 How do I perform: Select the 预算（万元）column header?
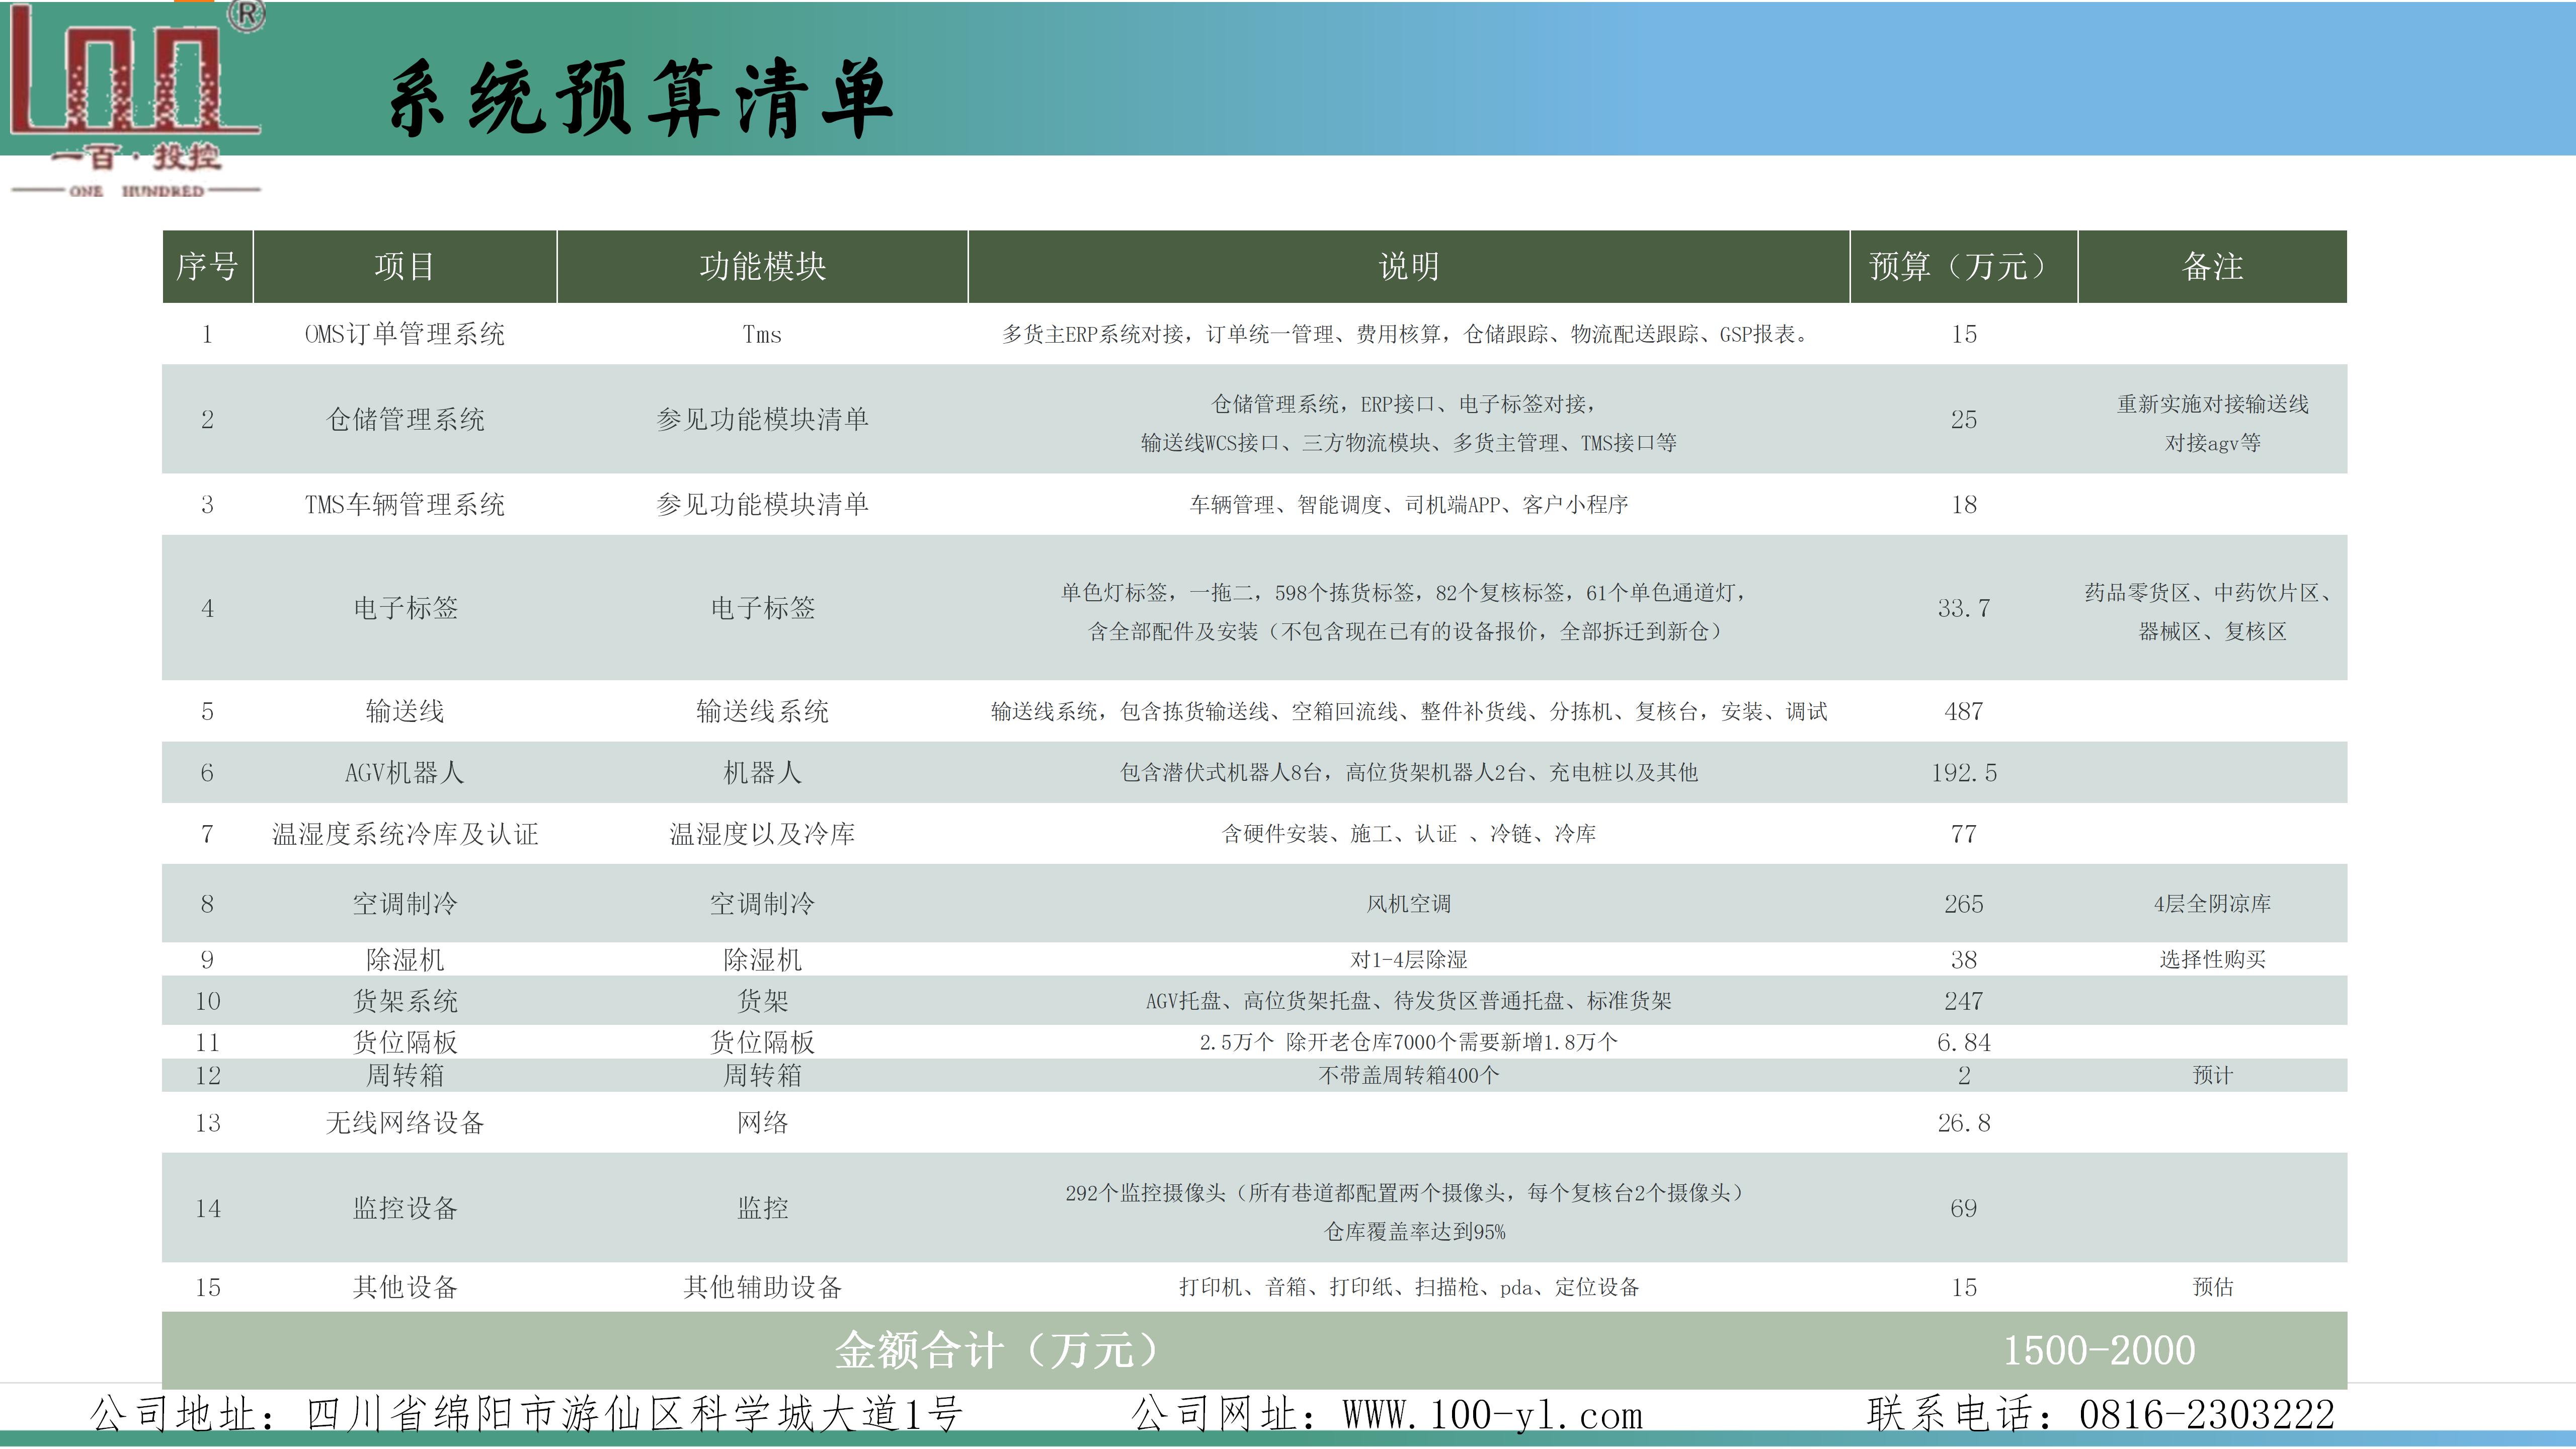tap(1963, 267)
